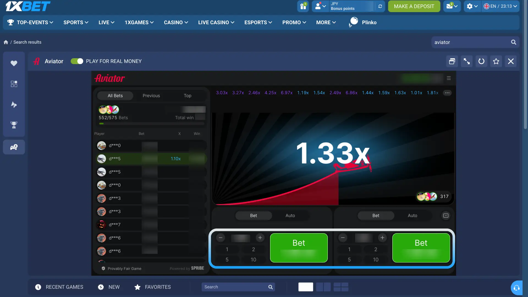Open the trophy tournaments sidebar icon

(14, 125)
